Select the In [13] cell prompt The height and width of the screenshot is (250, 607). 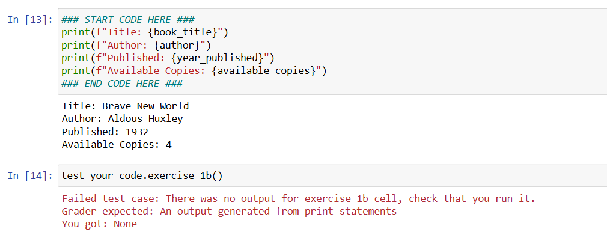tap(30, 20)
